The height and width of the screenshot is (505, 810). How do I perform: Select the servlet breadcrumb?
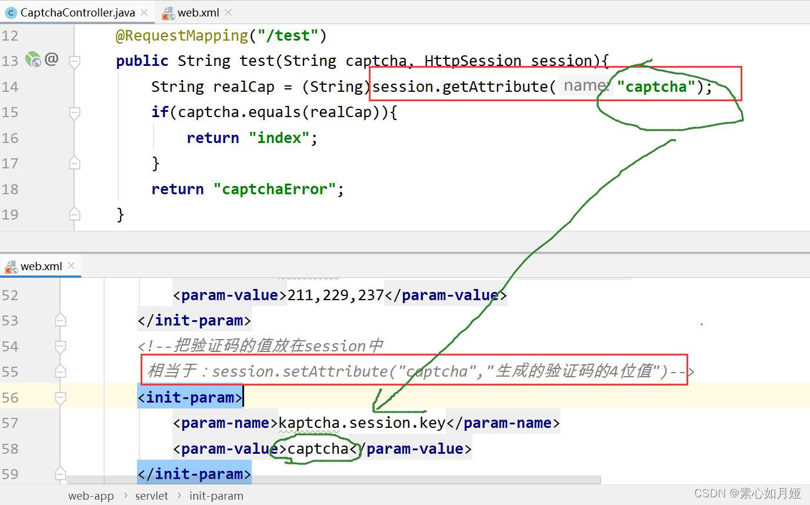(151, 496)
